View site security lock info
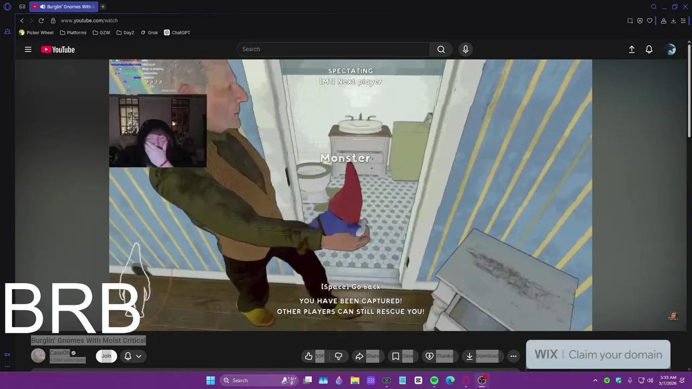The image size is (692, 389). coord(53,21)
